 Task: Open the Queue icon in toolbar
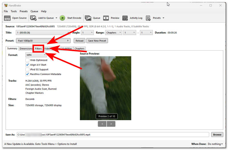click(88, 18)
